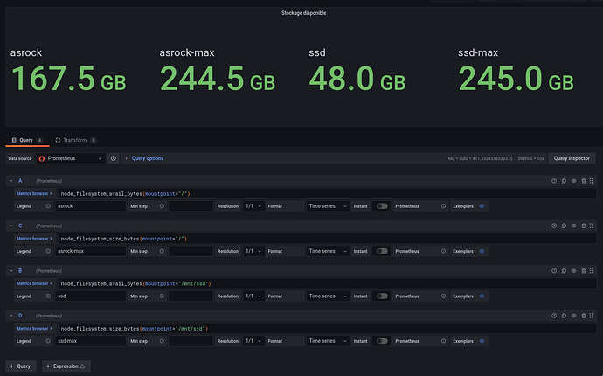603x376 pixels.
Task: Open help for query A
Action: point(553,181)
